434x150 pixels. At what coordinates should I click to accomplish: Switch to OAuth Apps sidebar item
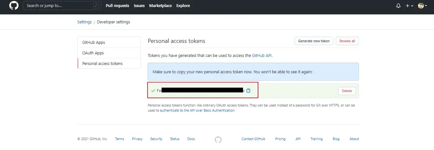(93, 53)
